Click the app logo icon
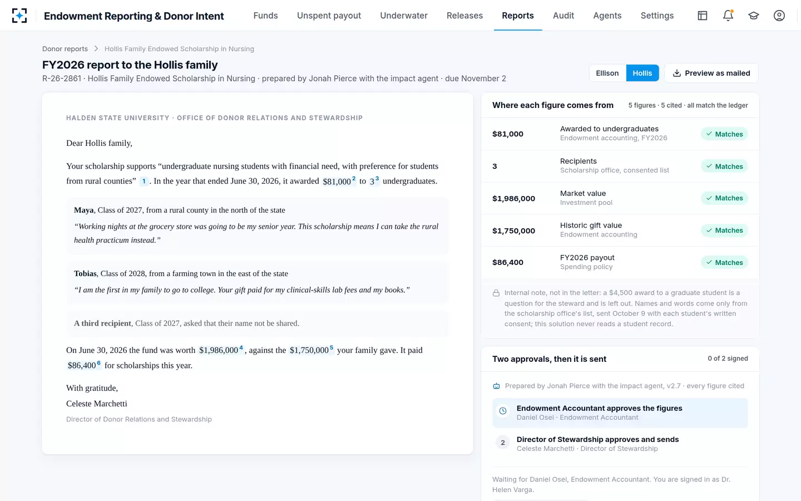The width and height of the screenshot is (801, 501). 19,16
